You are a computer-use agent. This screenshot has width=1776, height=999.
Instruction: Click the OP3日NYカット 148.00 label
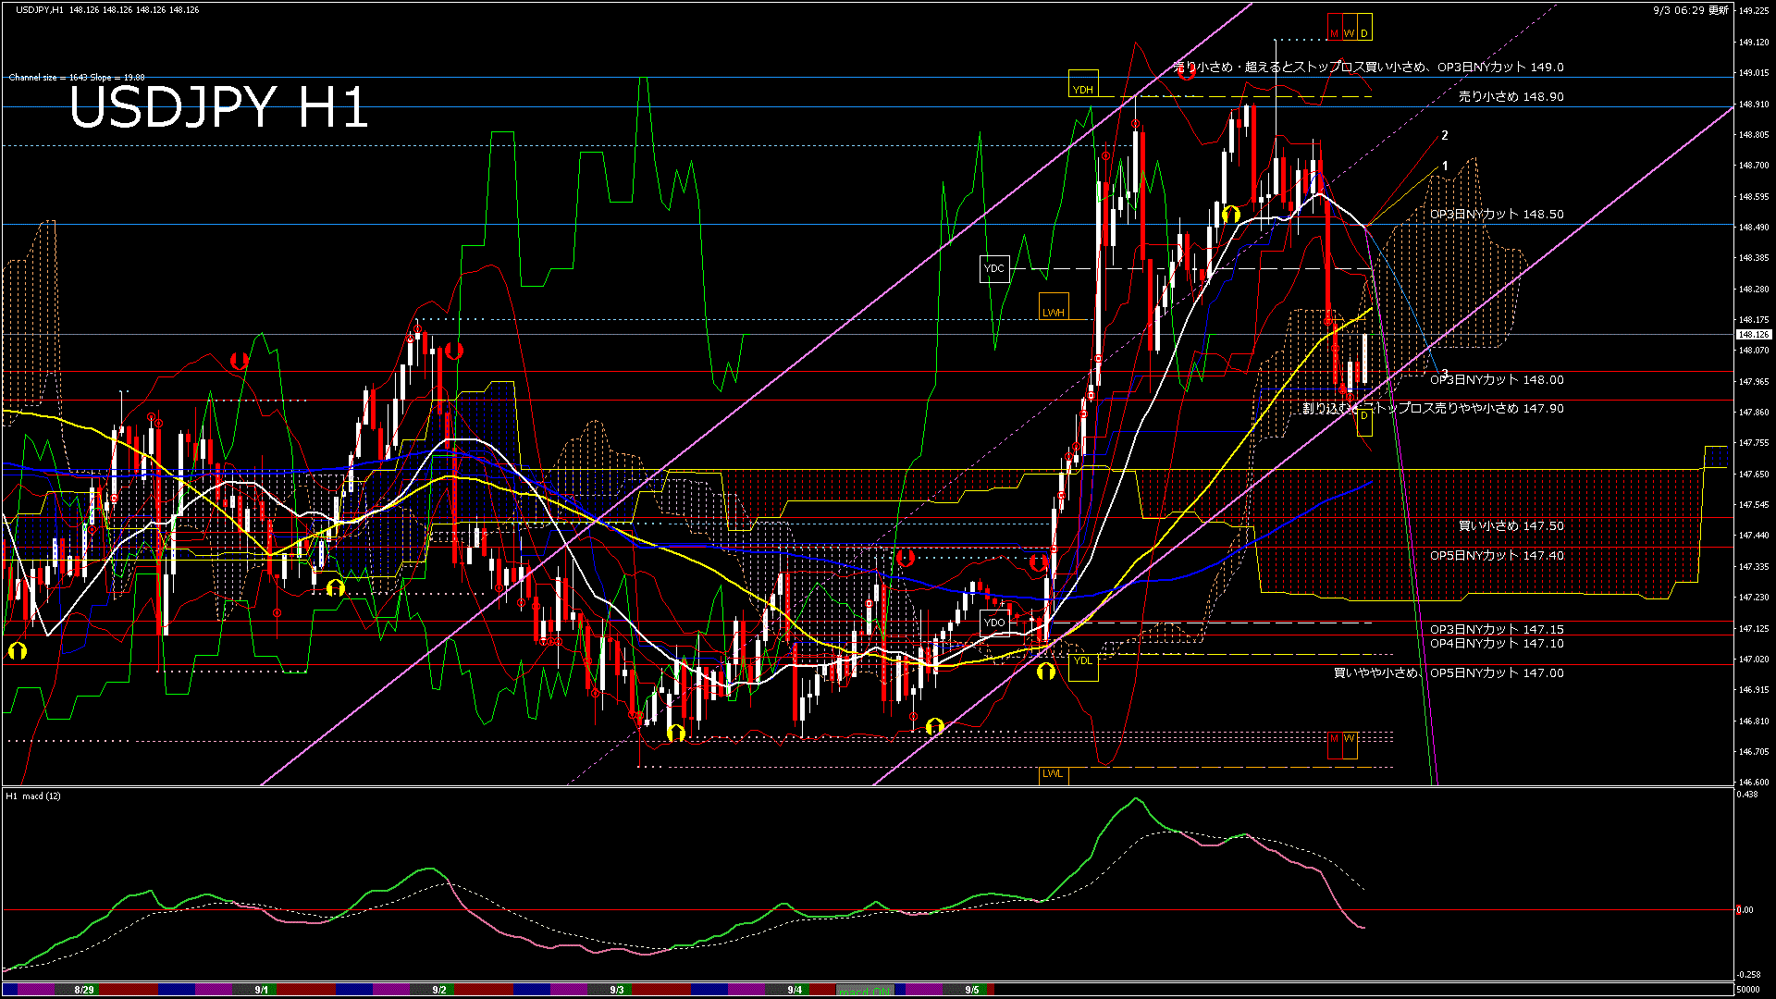tap(1497, 379)
